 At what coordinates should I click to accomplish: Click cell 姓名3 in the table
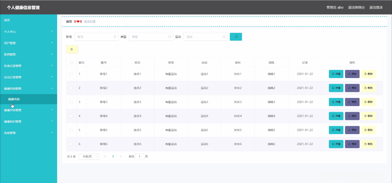(x=137, y=102)
